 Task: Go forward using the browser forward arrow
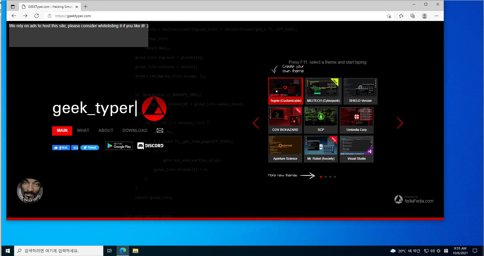tap(25, 16)
